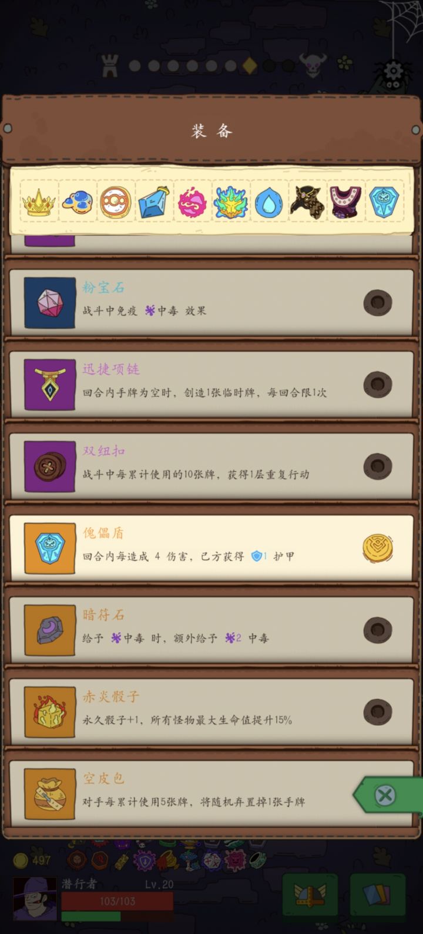Click the orange donut ring equipment icon
This screenshot has height=934, width=423.
115,203
